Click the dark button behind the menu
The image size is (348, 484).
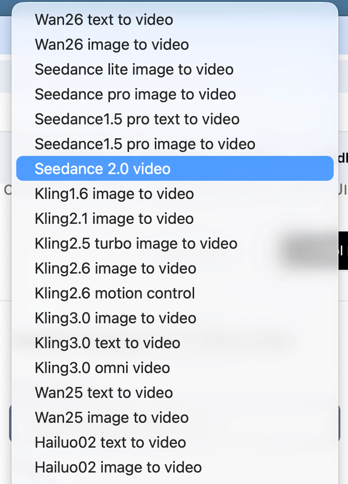(343, 251)
